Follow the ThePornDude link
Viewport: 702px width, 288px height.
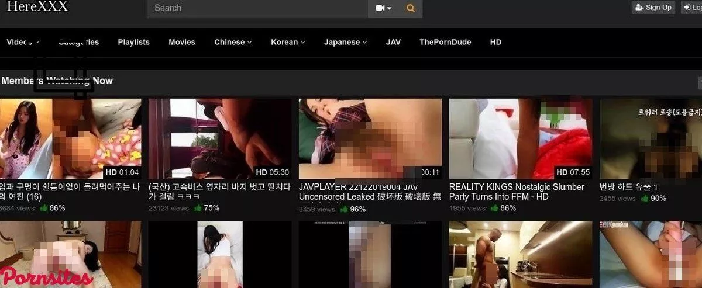[445, 42]
